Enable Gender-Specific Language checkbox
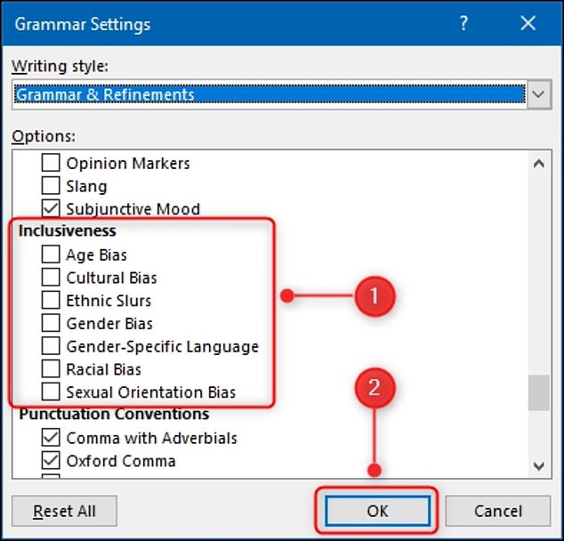This screenshot has height=541, width=564. [x=52, y=347]
